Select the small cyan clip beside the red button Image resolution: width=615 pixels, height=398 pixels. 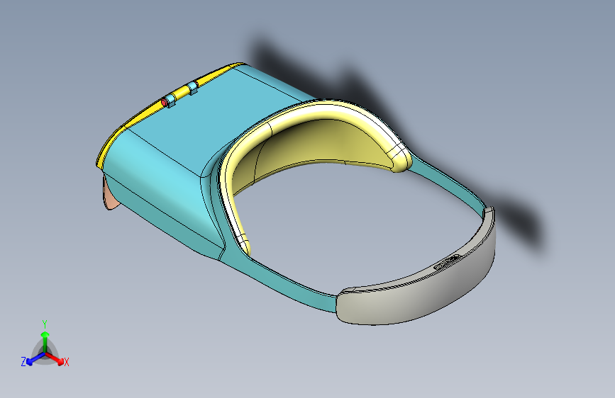tap(172, 100)
